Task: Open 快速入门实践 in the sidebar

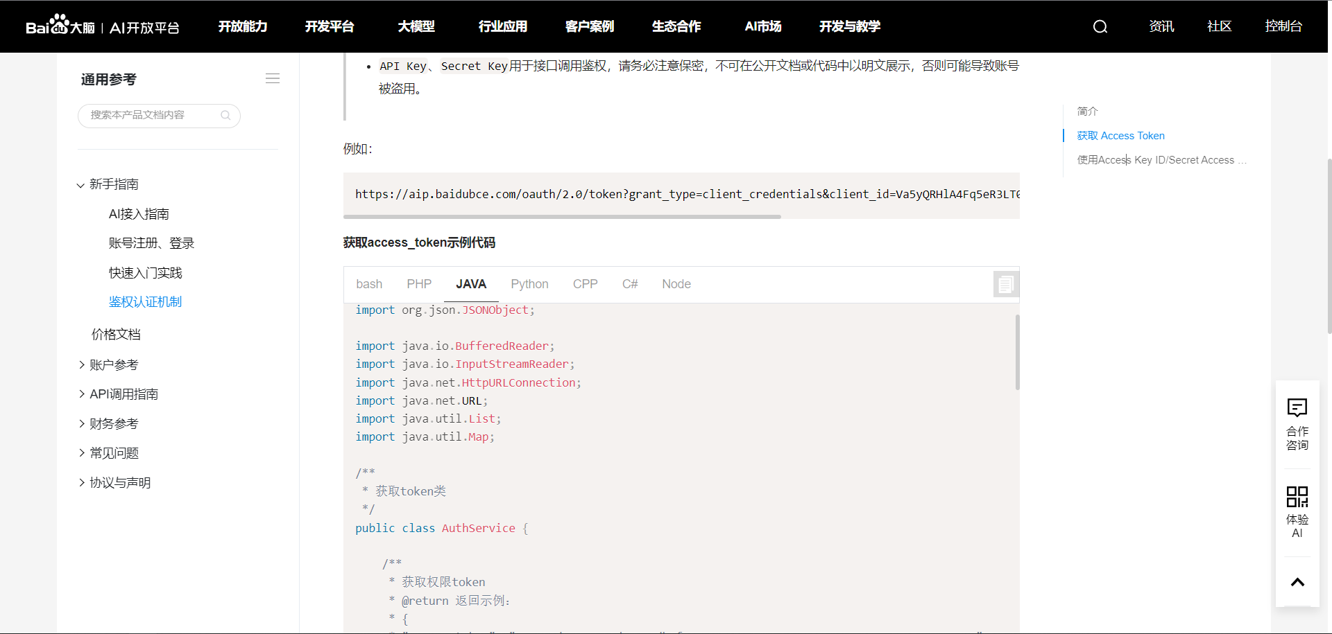Action: click(145, 273)
